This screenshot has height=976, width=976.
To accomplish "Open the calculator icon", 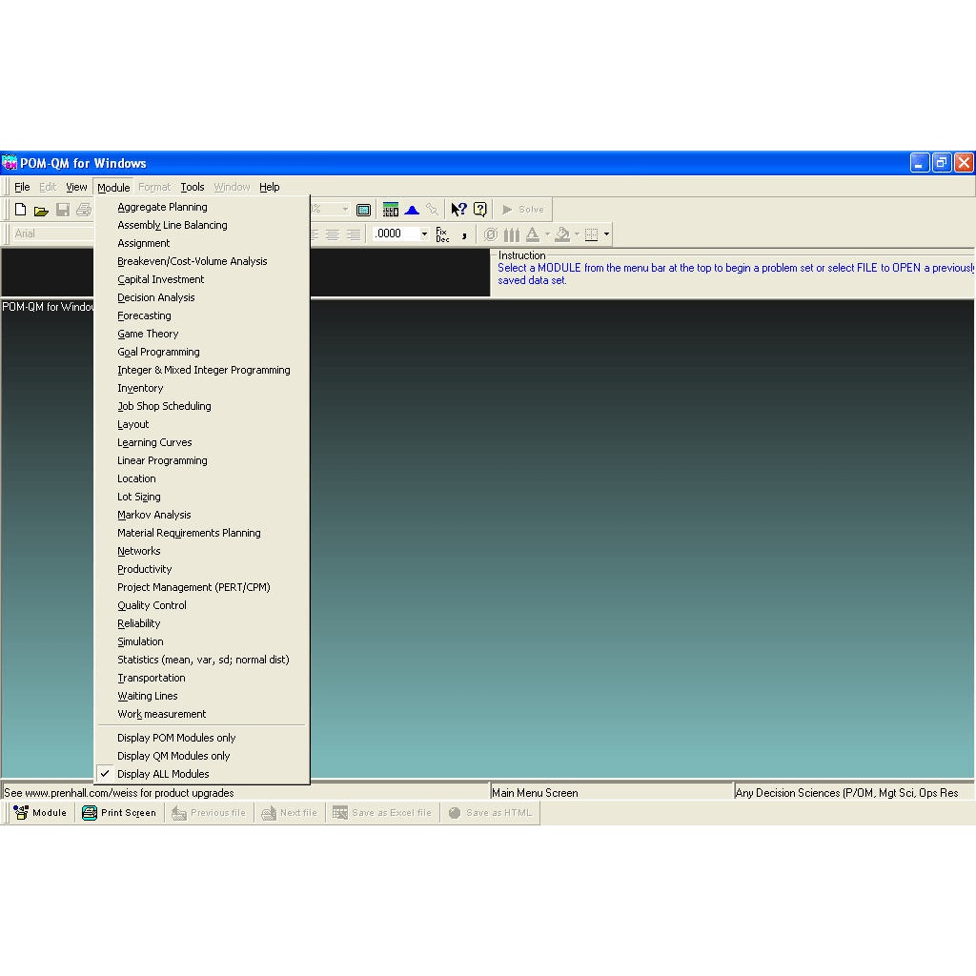I will coord(390,210).
